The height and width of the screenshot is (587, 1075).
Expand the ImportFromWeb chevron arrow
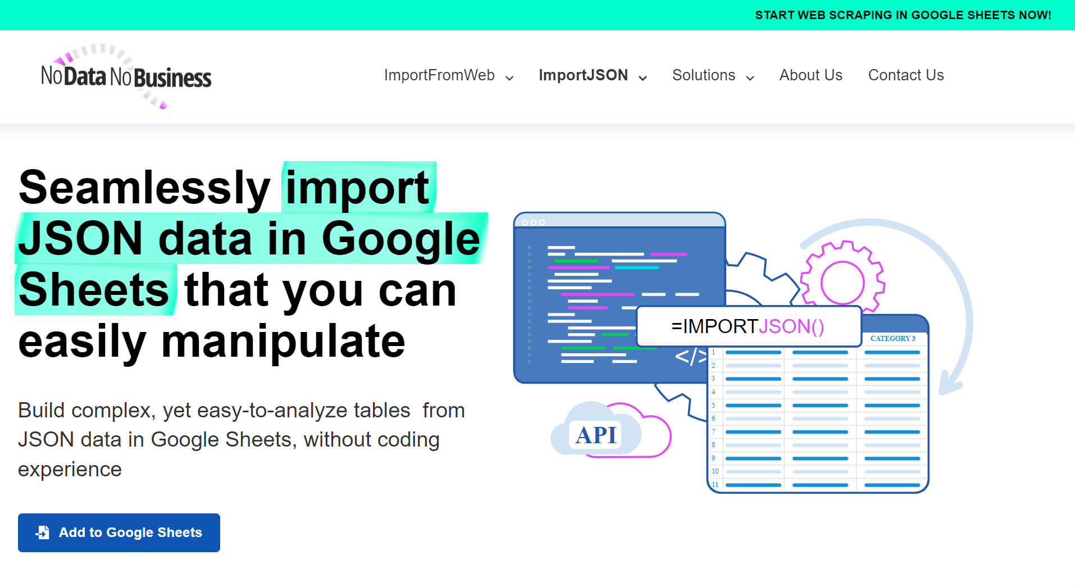coord(509,78)
